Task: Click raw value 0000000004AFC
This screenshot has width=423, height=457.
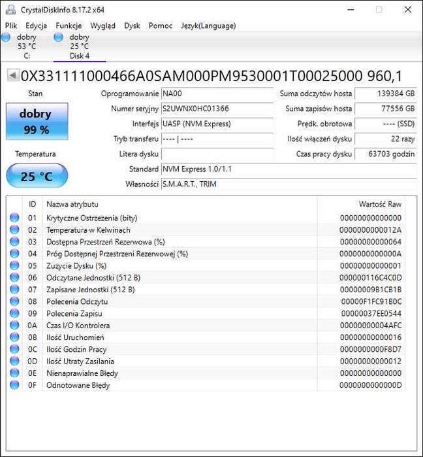Action: pos(371,326)
